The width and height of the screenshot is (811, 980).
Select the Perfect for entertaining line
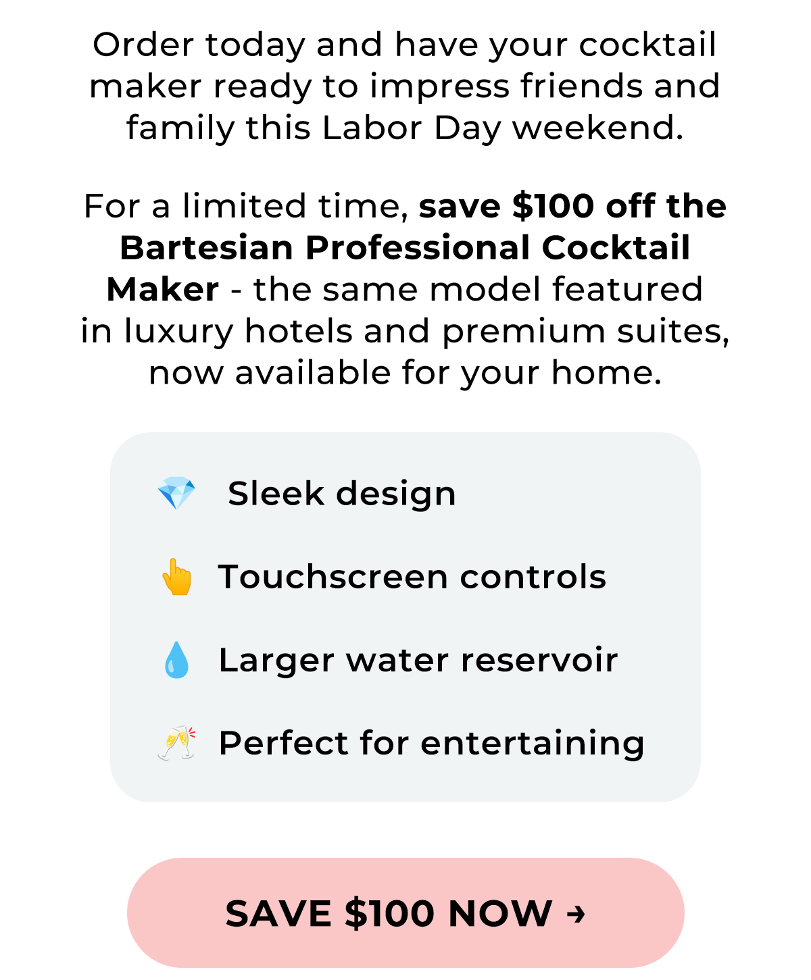(432, 742)
